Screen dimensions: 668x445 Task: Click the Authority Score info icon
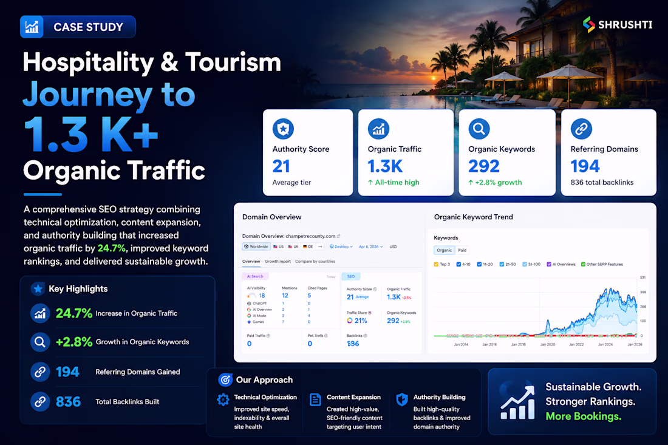[375, 289]
